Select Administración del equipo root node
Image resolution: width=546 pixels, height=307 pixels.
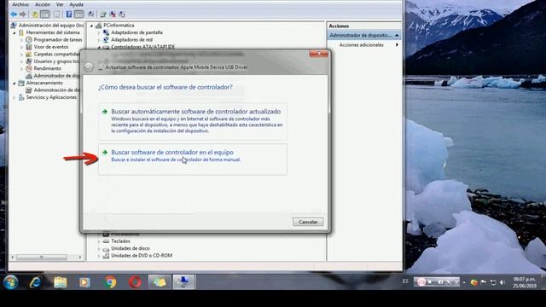tap(51, 25)
